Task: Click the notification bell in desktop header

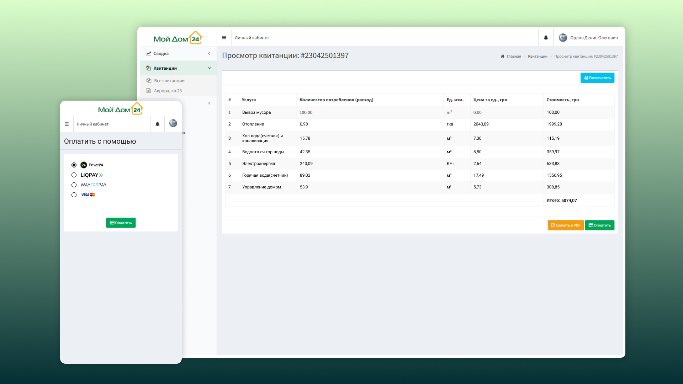Action: pos(546,38)
